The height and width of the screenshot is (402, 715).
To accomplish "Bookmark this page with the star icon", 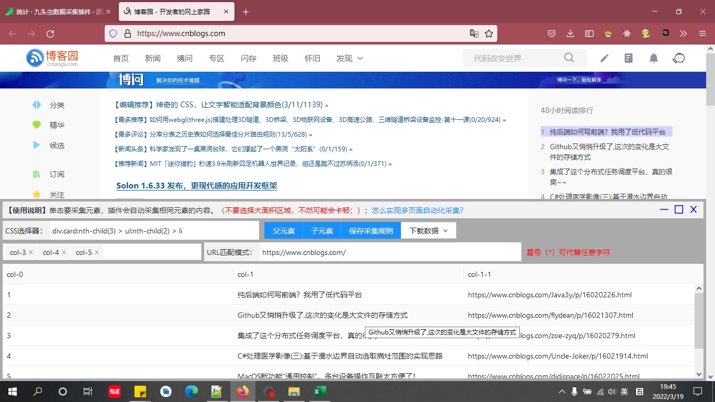I will (489, 33).
